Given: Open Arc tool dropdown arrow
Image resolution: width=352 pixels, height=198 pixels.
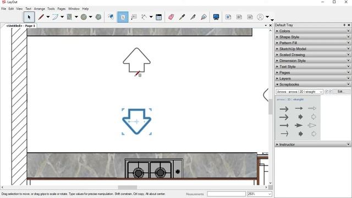Looking at the screenshot, I should coord(62,17).
